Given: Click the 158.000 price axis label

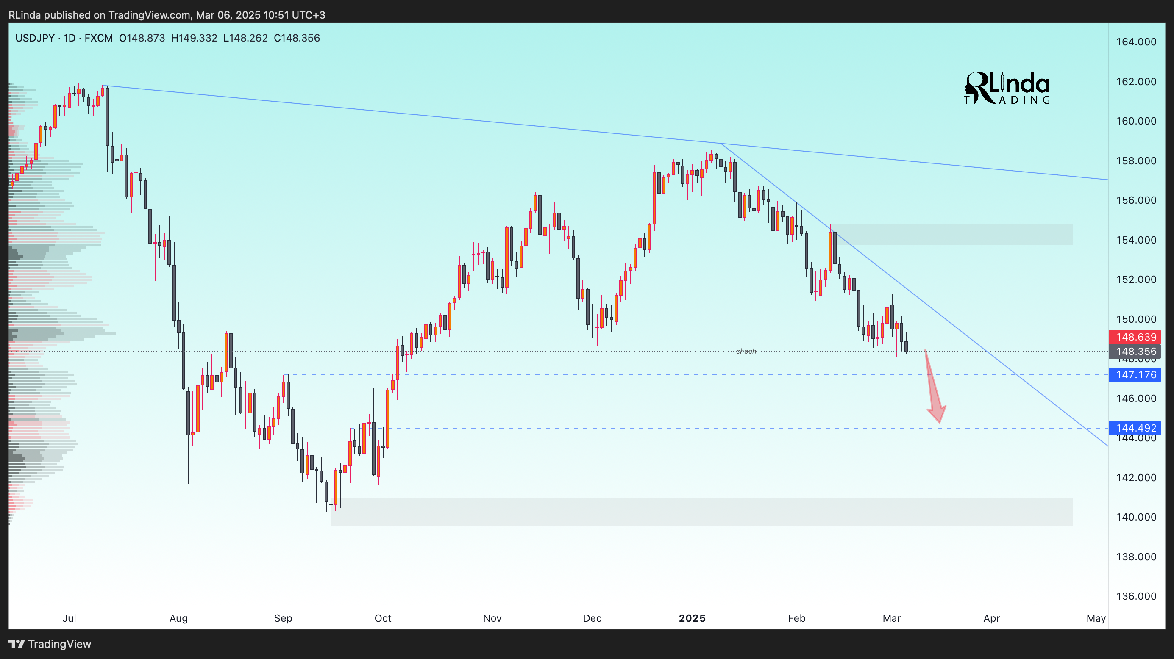Looking at the screenshot, I should pyautogui.click(x=1136, y=161).
